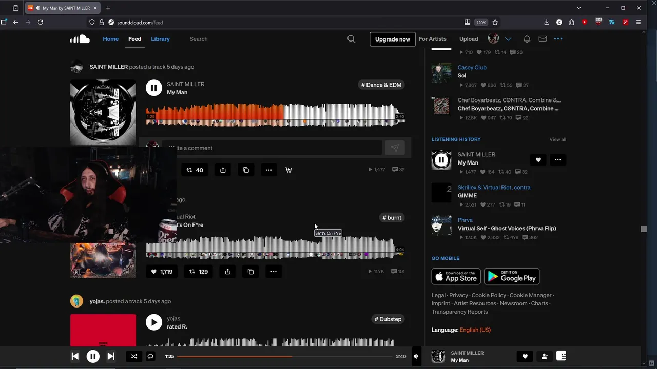Click the Upgrade now button

point(393,39)
